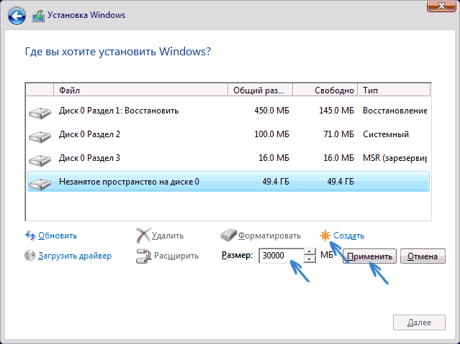Viewport: 460px width, 344px height.
Task: Select the Диск 0 Раздел 3 MSR partition
Action: (x=228, y=158)
